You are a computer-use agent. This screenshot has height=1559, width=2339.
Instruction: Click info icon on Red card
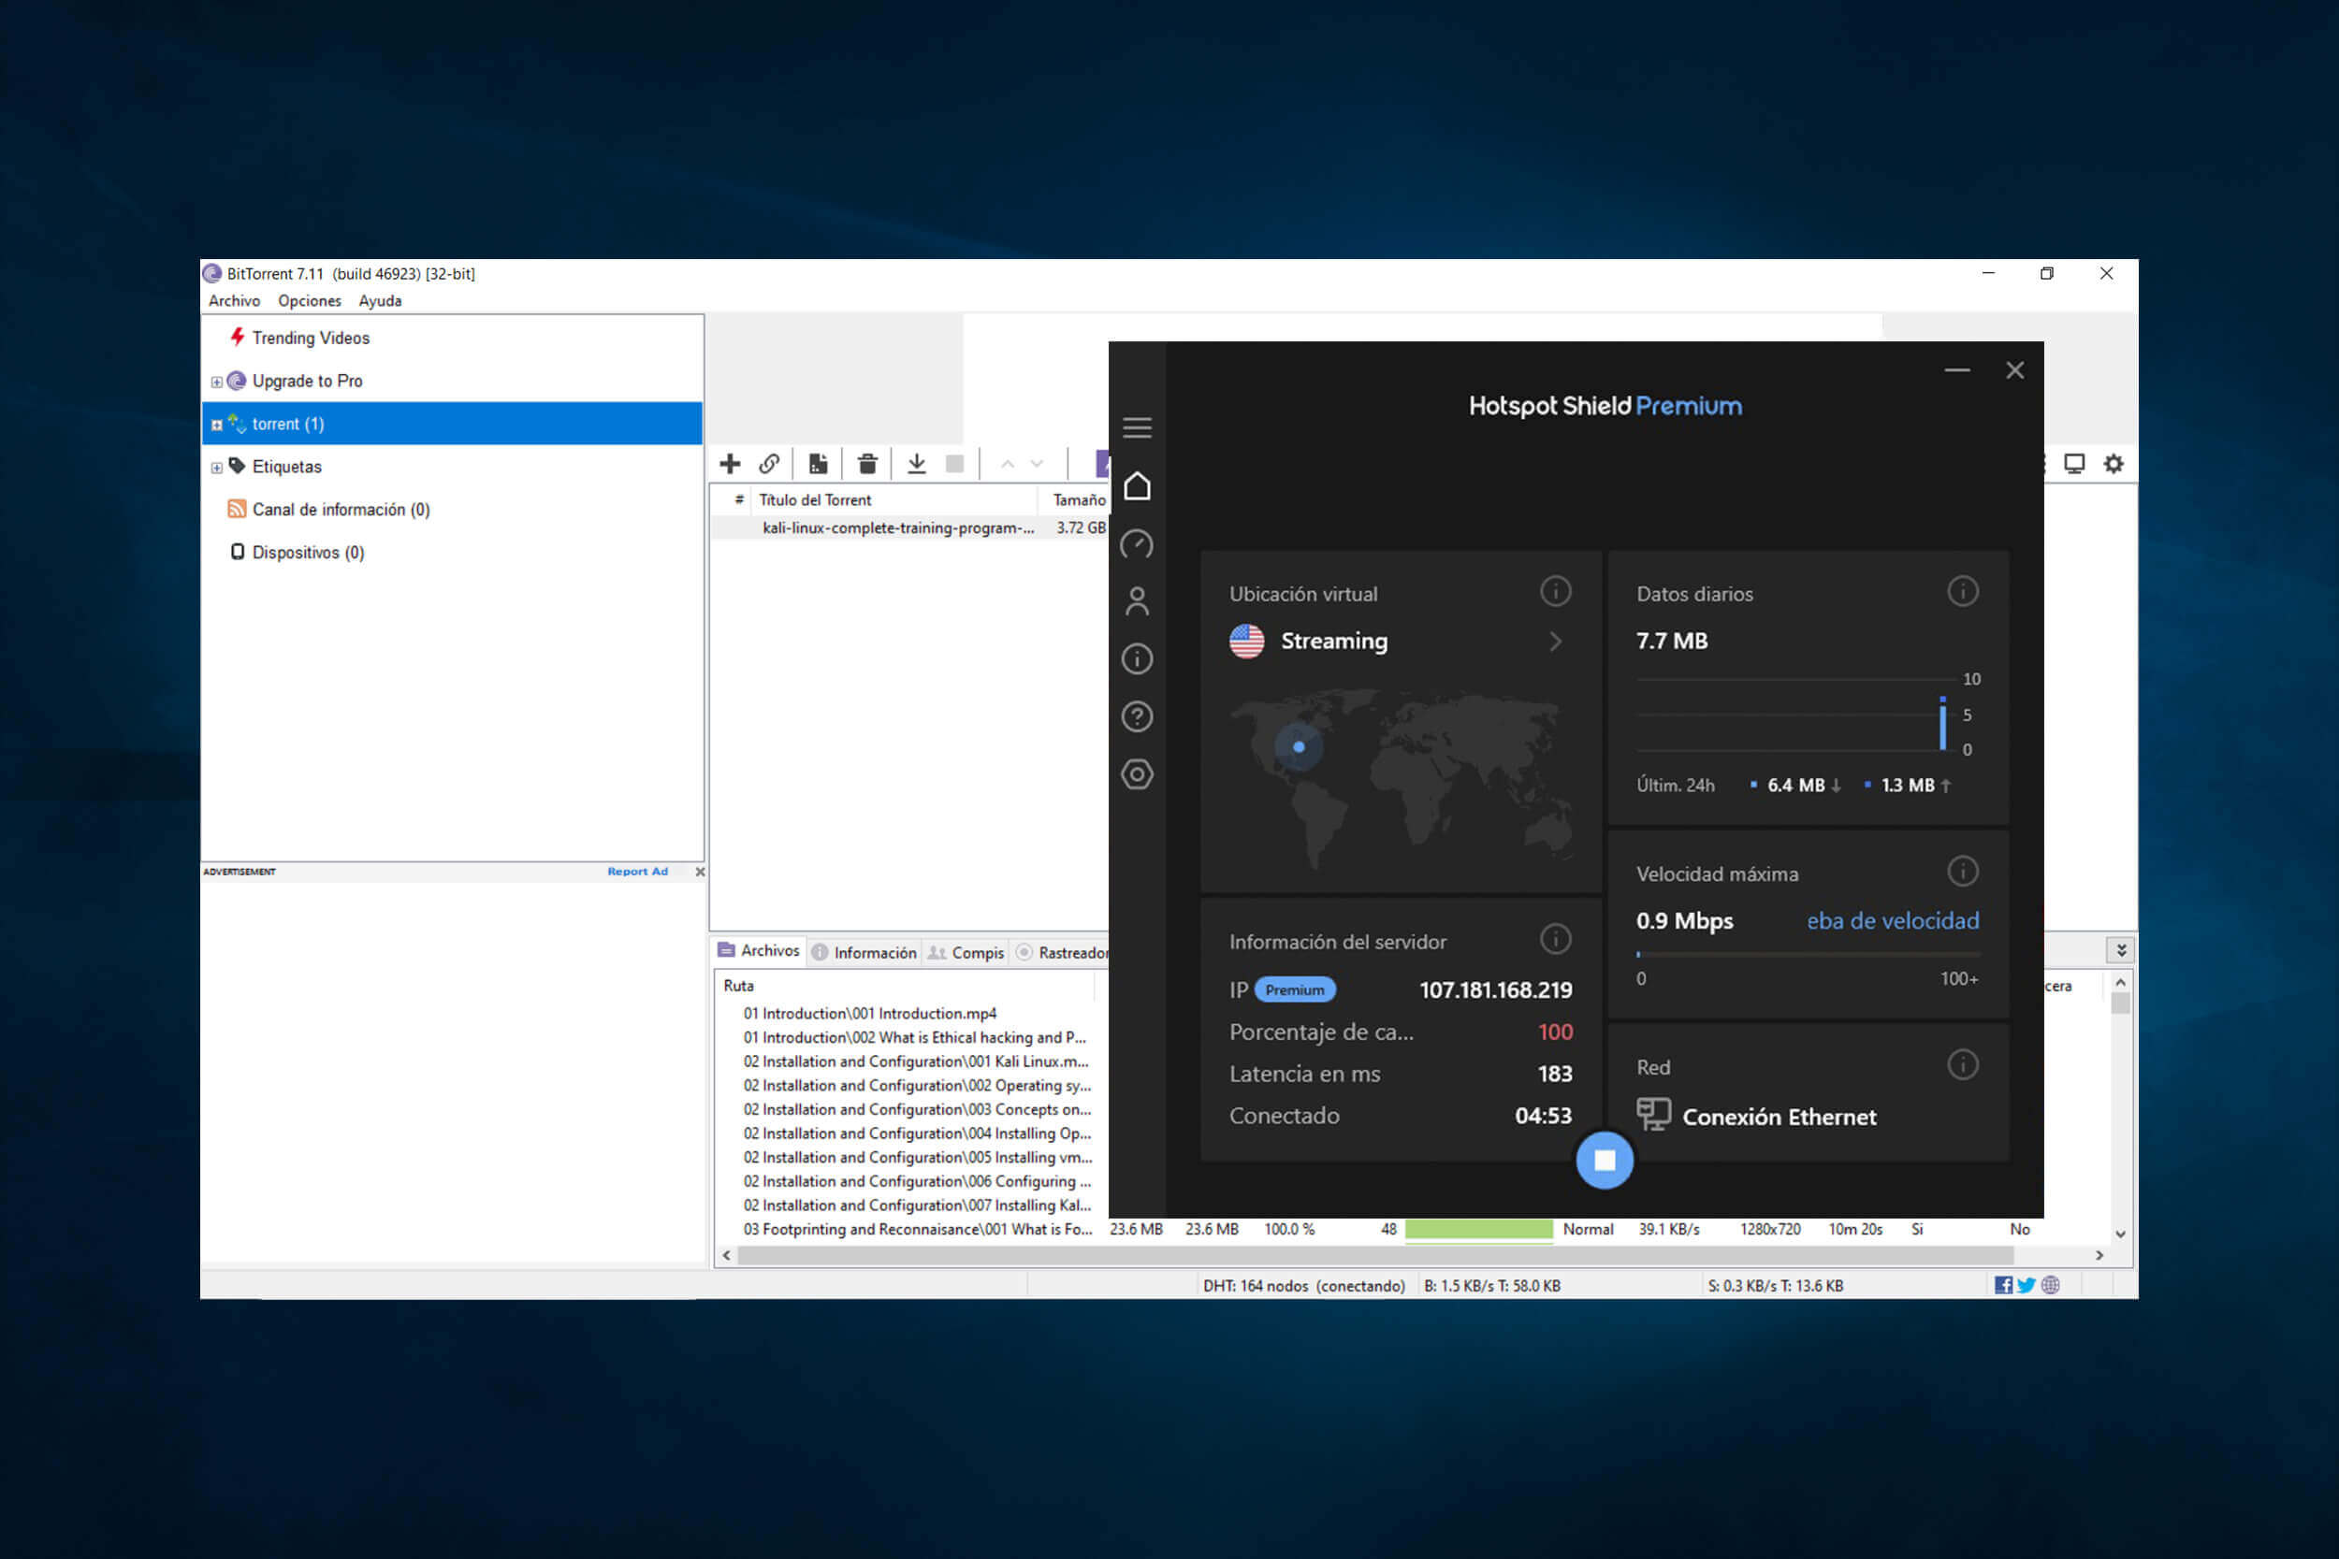pyautogui.click(x=1962, y=1065)
